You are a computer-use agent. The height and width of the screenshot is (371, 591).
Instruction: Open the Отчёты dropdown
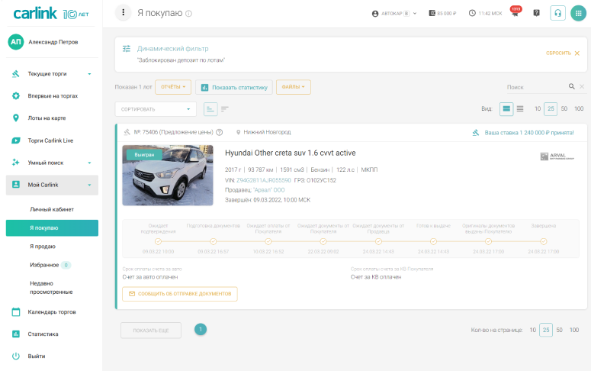tap(172, 87)
